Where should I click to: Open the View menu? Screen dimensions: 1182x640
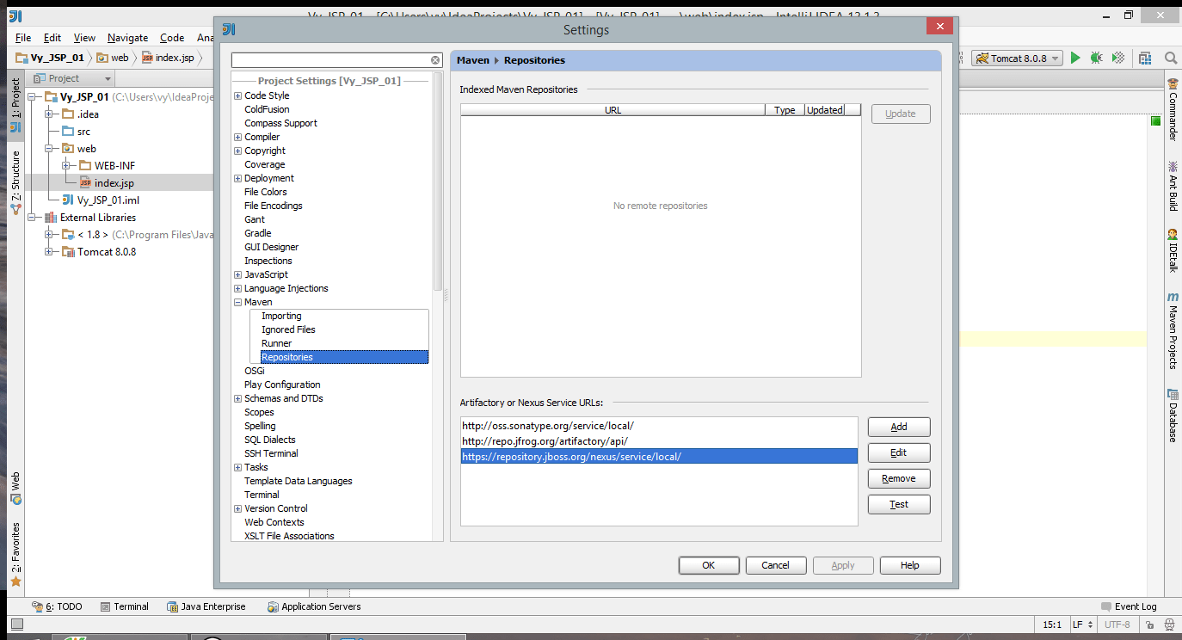84,38
